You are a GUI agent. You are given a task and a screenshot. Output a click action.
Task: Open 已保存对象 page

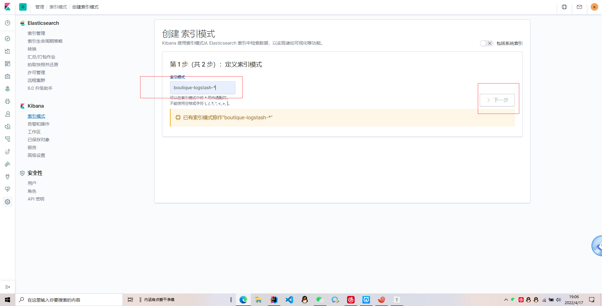(39, 140)
